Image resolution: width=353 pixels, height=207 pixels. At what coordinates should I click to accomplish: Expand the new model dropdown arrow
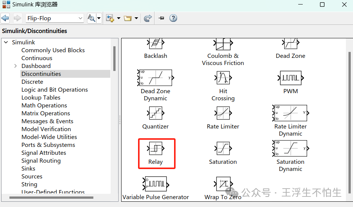pos(119,18)
